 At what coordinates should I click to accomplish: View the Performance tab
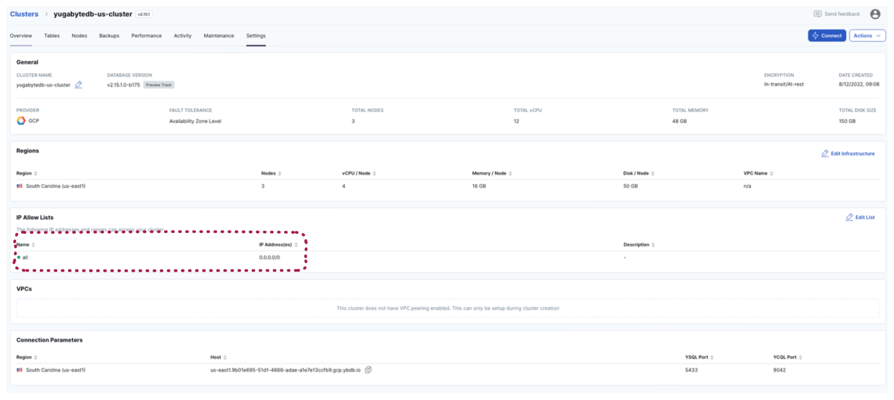tap(147, 36)
